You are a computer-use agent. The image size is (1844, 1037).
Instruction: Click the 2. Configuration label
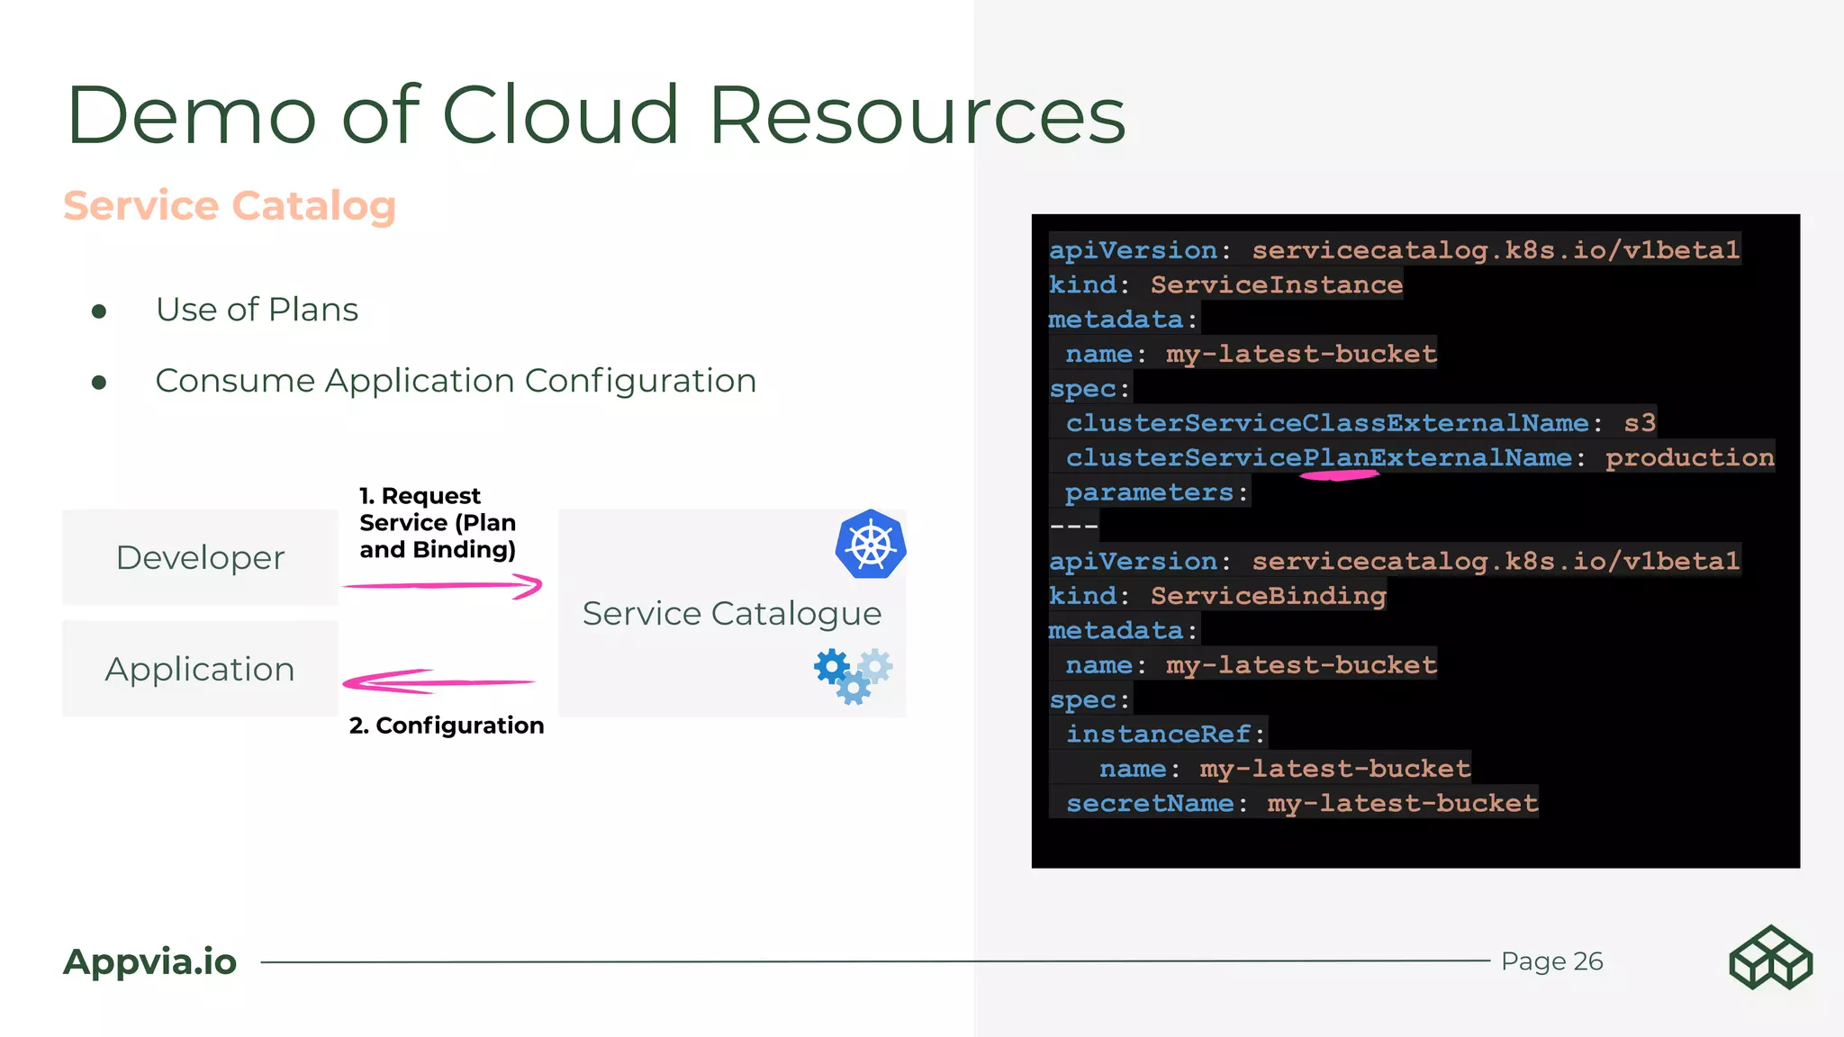coord(447,726)
